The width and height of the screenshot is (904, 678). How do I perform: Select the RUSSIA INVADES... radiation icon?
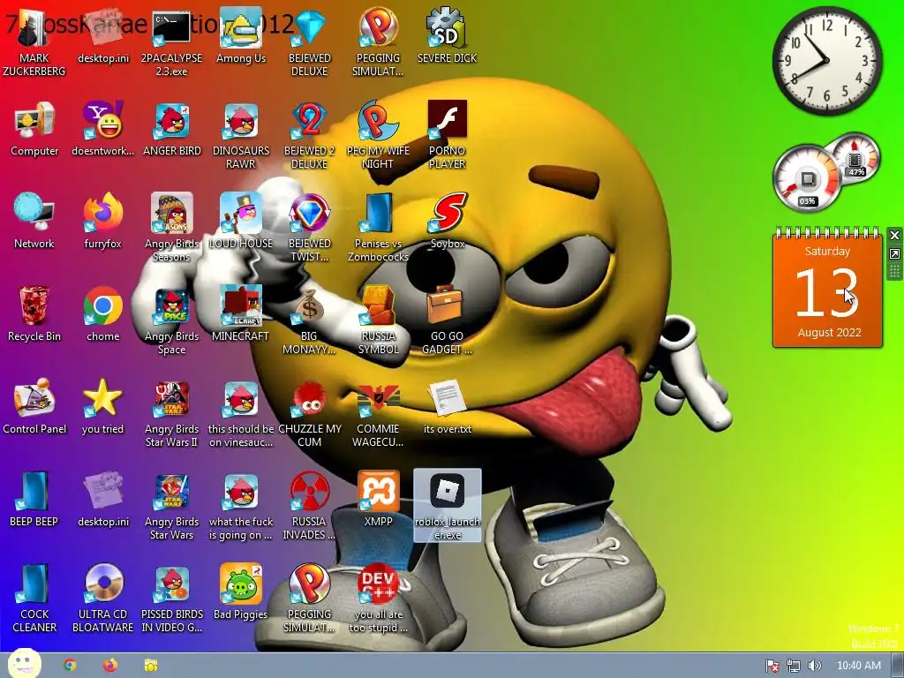(310, 506)
